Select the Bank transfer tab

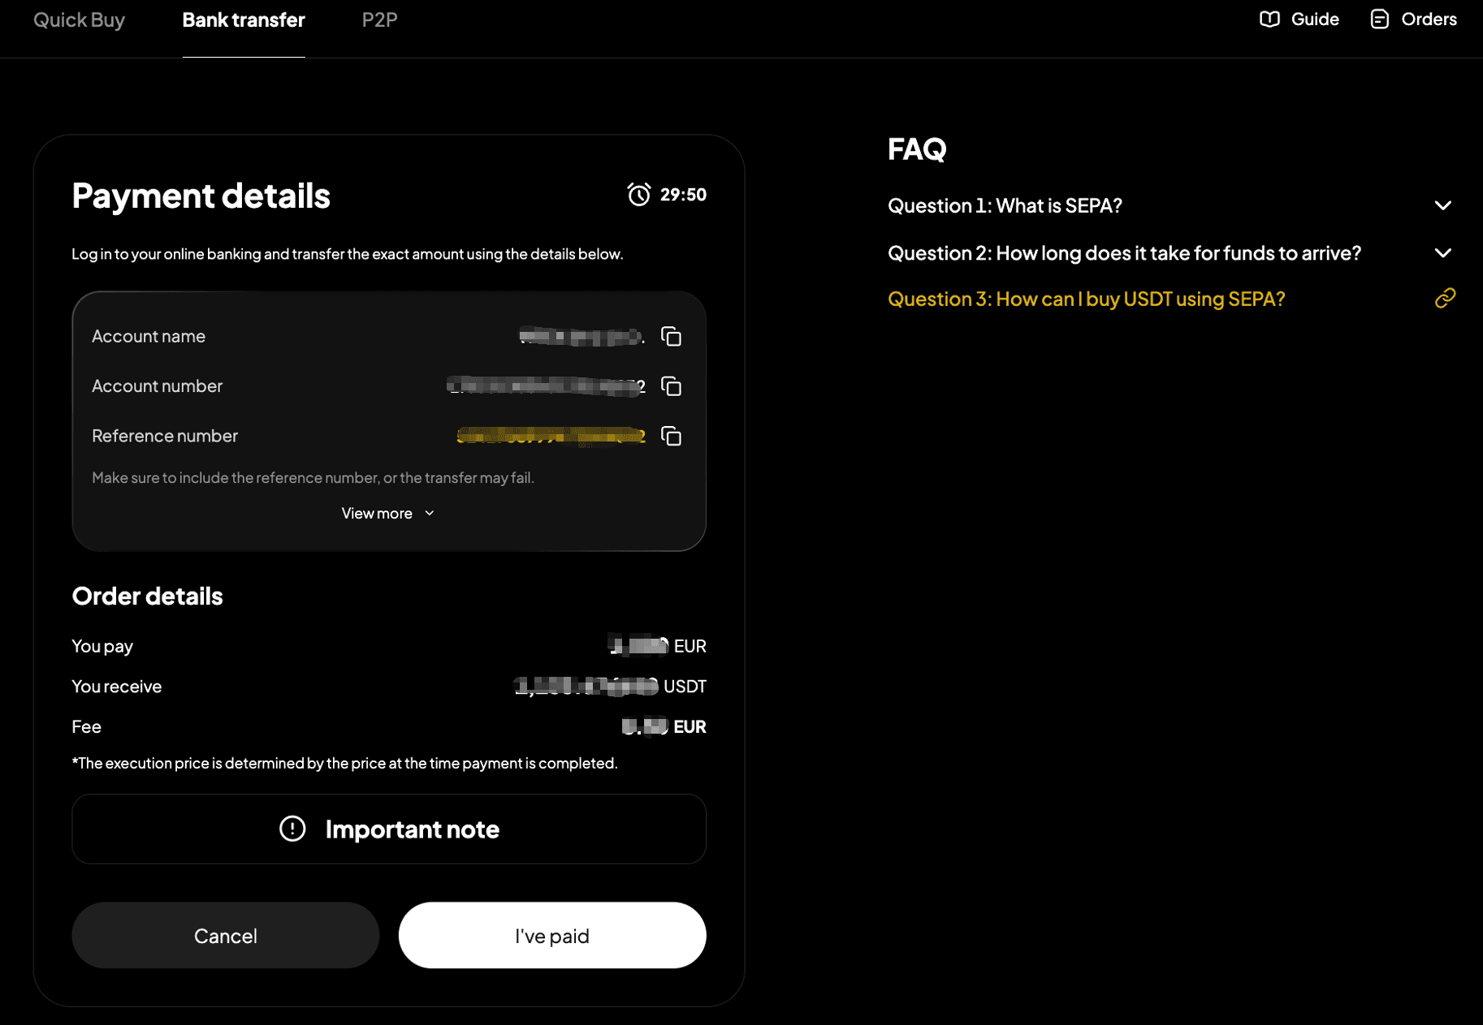244,19
